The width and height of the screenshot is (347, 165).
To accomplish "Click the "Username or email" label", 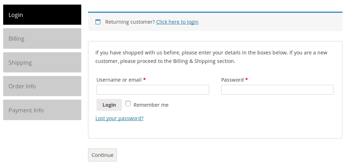I will tap(119, 80).
